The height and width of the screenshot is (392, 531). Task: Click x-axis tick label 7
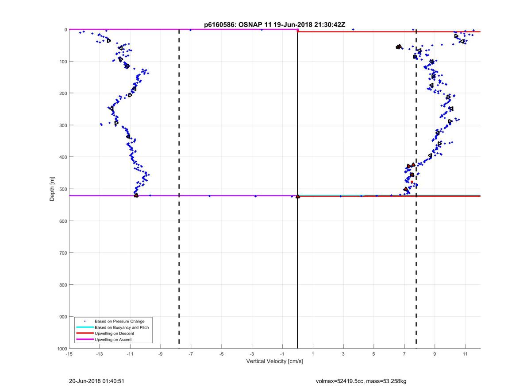[x=404, y=354]
